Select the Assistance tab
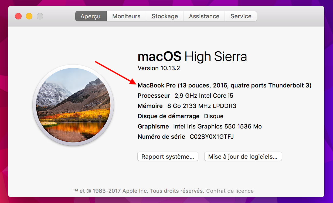The height and width of the screenshot is (203, 333). pos(204,16)
